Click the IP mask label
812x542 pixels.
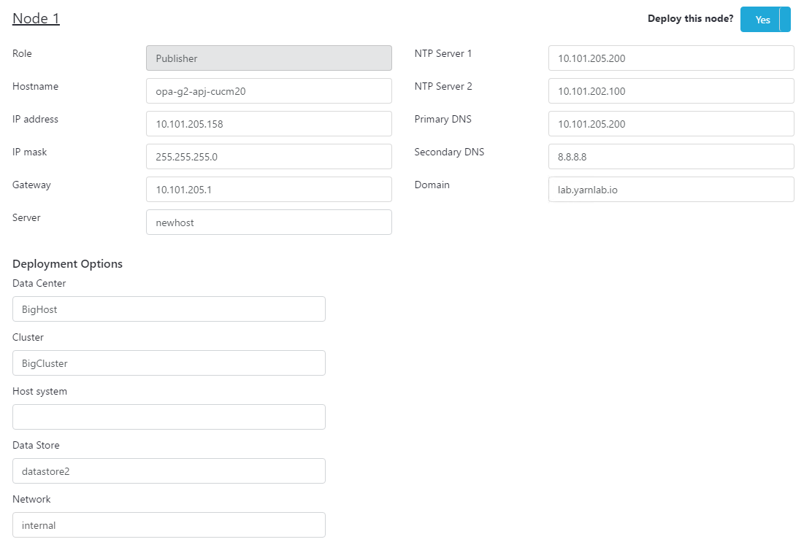click(29, 152)
